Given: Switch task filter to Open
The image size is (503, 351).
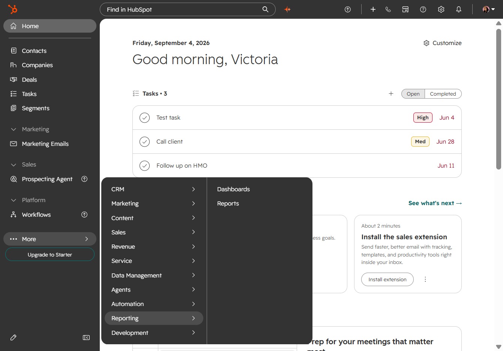Looking at the screenshot, I should (413, 94).
